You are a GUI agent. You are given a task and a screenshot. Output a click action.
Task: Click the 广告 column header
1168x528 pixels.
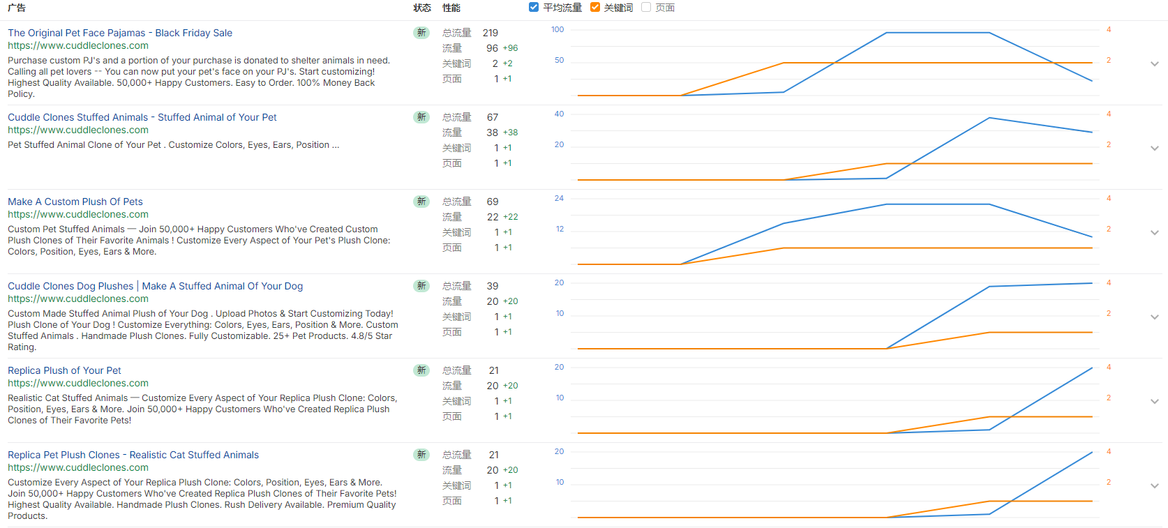pyautogui.click(x=17, y=8)
